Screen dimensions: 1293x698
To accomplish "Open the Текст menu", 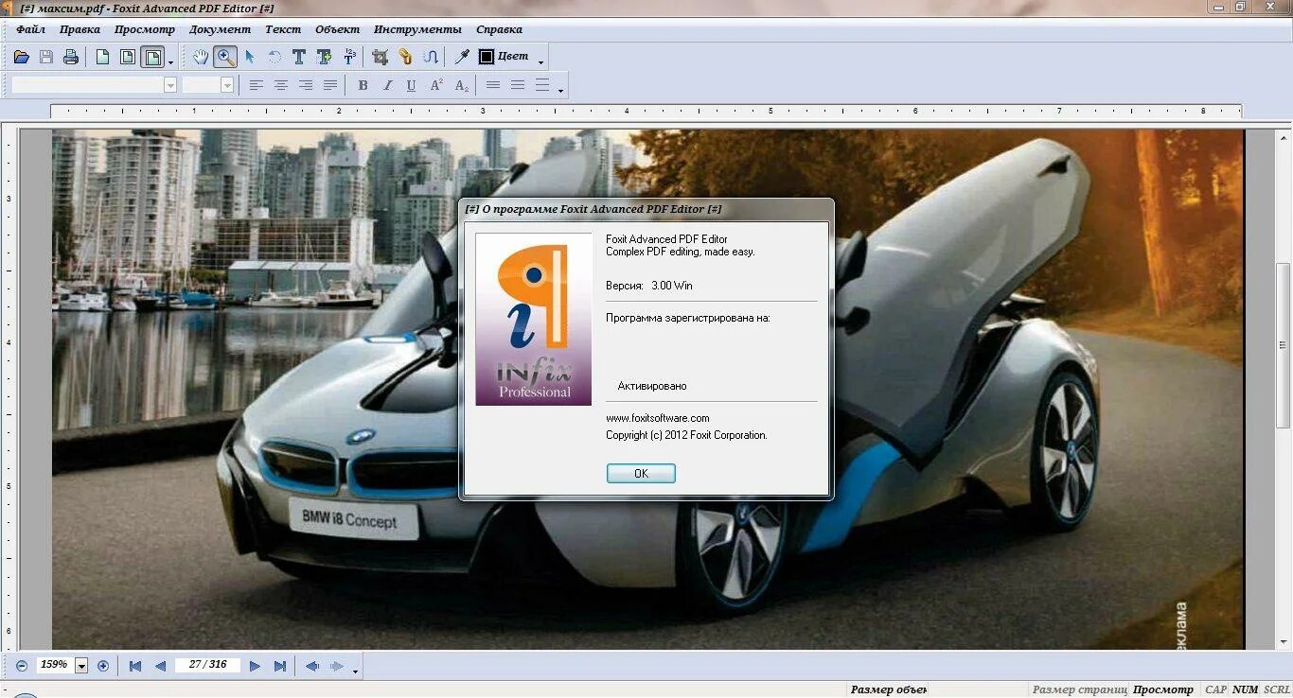I will coord(283,29).
